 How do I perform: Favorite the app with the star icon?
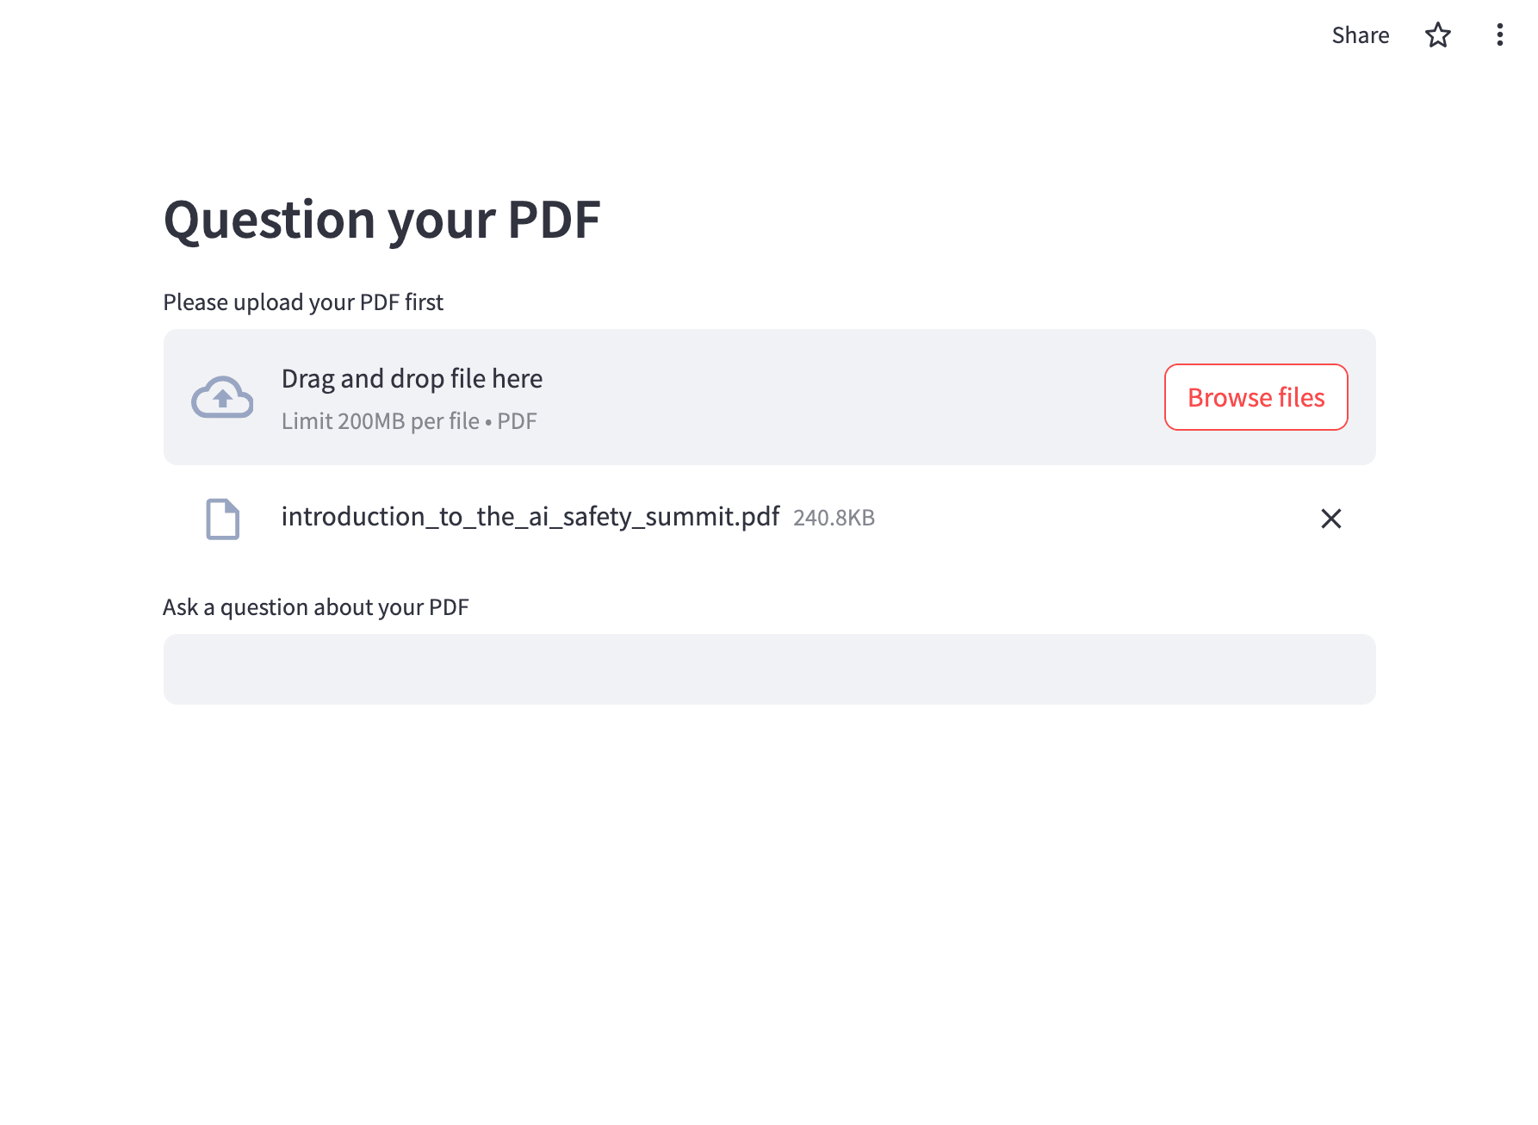(x=1438, y=35)
